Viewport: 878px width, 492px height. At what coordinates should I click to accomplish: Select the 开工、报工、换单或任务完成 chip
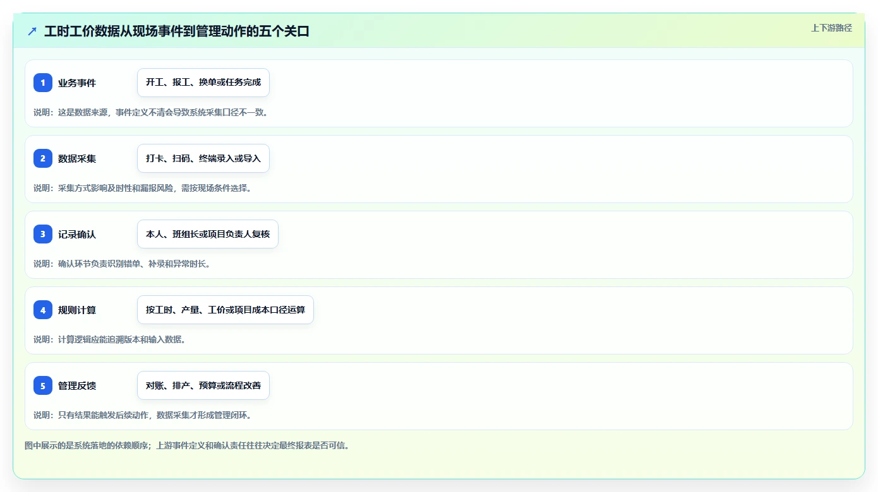click(203, 83)
